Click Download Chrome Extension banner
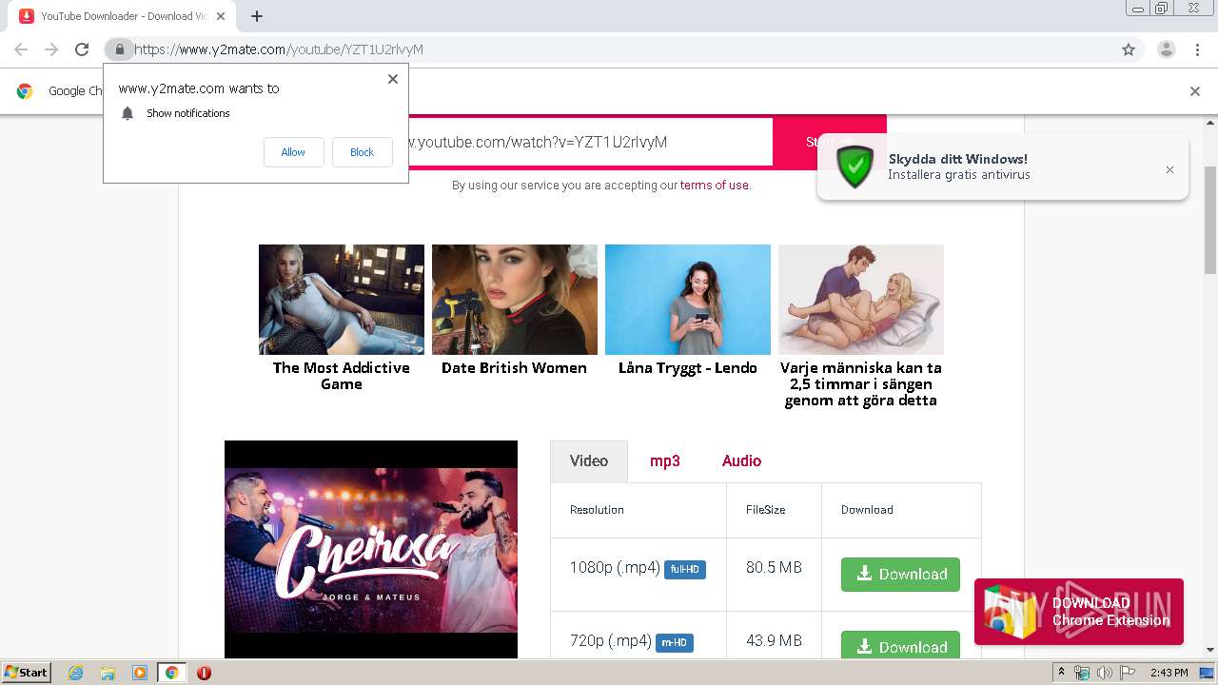This screenshot has height=685, width=1218. (x=1079, y=612)
